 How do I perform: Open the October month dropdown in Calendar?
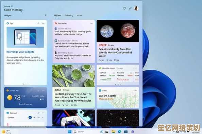11,118
